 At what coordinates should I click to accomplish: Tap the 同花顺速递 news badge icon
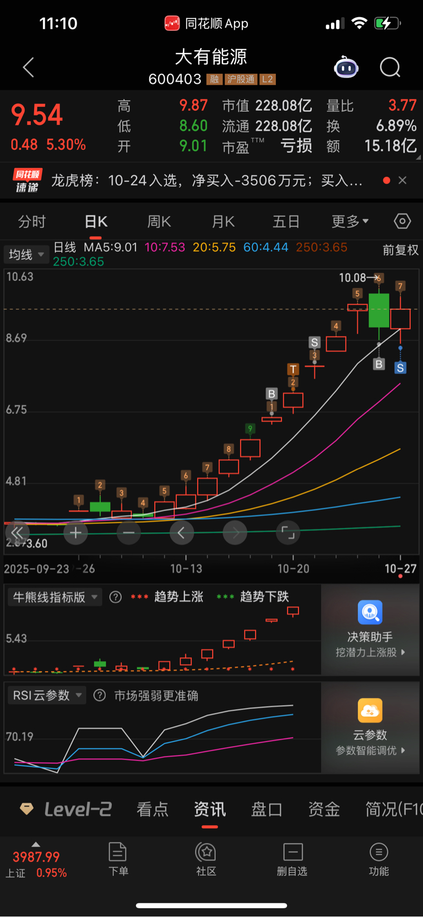pyautogui.click(x=28, y=180)
